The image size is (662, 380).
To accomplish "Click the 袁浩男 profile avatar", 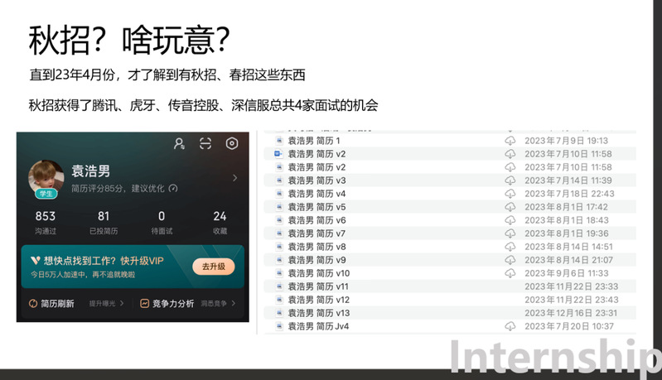I will pyautogui.click(x=46, y=178).
